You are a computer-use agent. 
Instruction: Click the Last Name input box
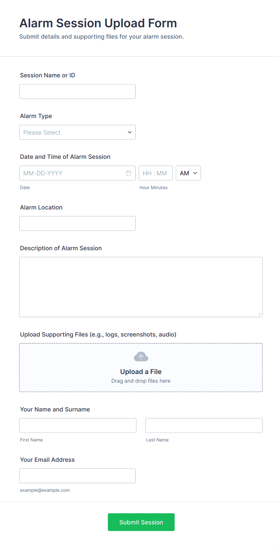(204, 426)
